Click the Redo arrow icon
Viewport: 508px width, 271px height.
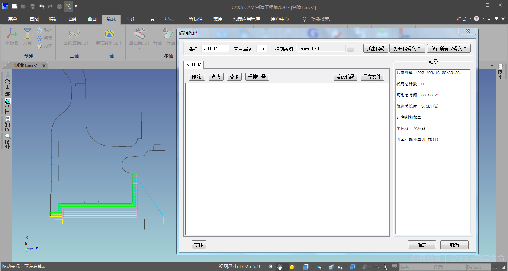coord(50,6)
